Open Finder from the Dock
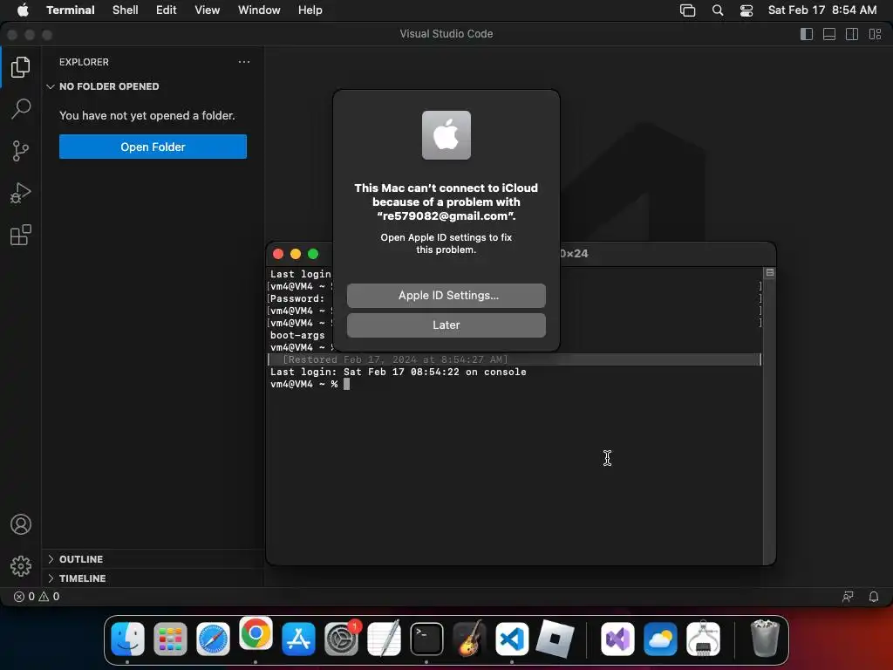Screen dimensions: 893x670 tap(127, 638)
